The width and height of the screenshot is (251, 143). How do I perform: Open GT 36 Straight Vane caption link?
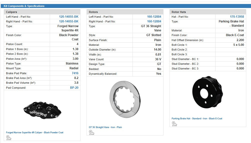(x=105, y=127)
